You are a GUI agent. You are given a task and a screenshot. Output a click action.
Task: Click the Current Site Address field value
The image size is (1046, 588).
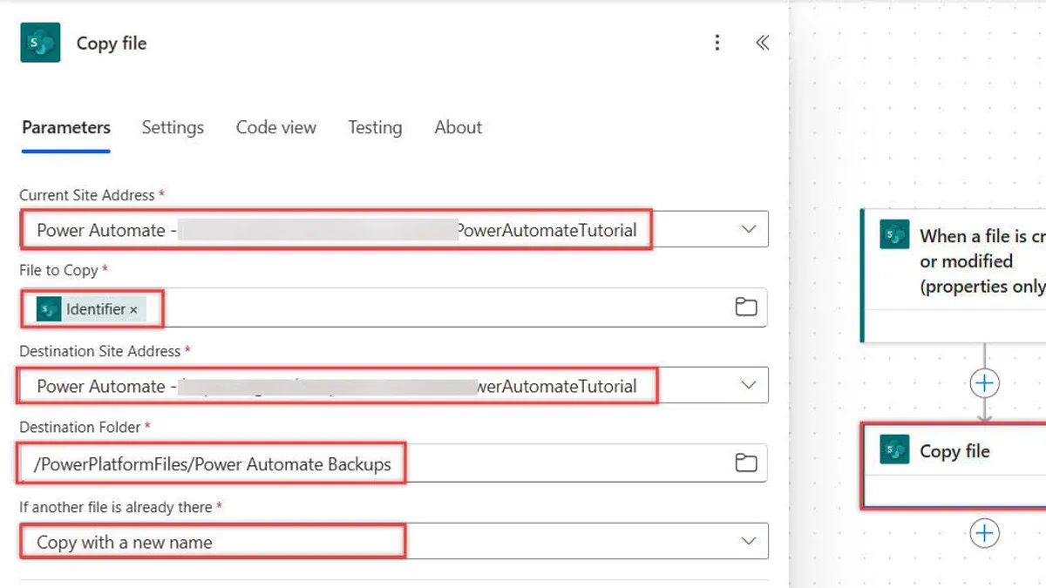coord(336,230)
